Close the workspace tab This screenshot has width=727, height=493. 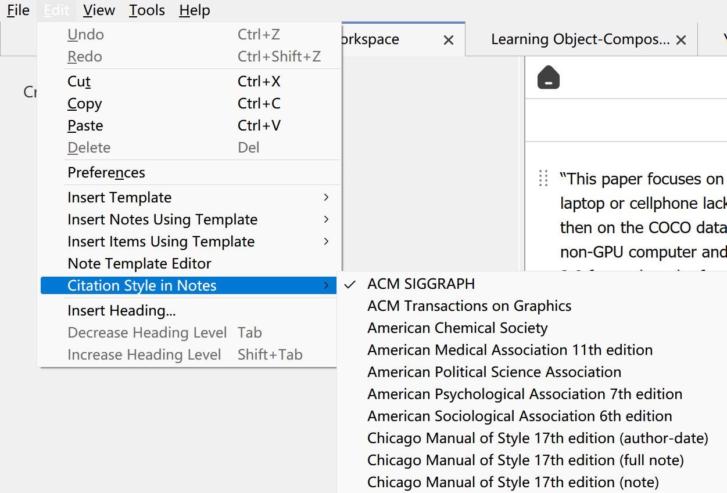point(449,40)
